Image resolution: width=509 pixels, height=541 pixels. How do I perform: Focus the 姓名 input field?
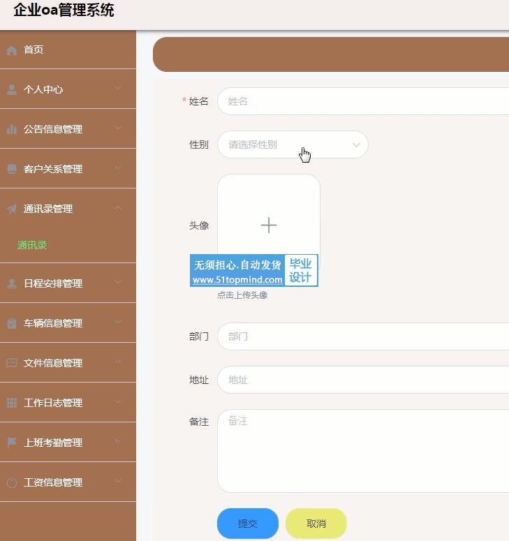363,101
